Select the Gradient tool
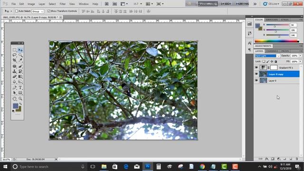 20,76
